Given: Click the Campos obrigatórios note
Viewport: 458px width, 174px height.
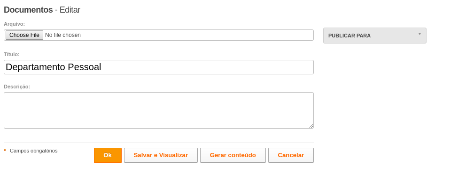Looking at the screenshot, I should [x=34, y=151].
